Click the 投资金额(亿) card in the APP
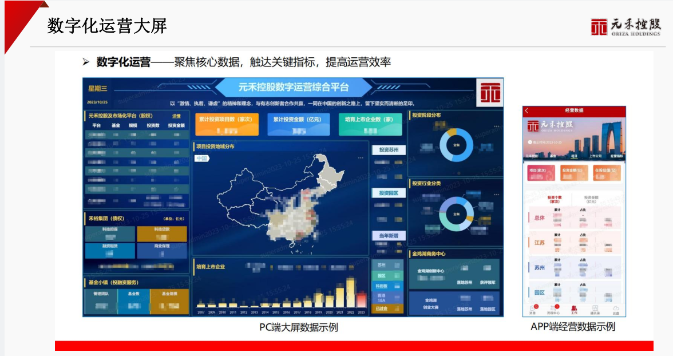This screenshot has width=673, height=356. pos(574,173)
